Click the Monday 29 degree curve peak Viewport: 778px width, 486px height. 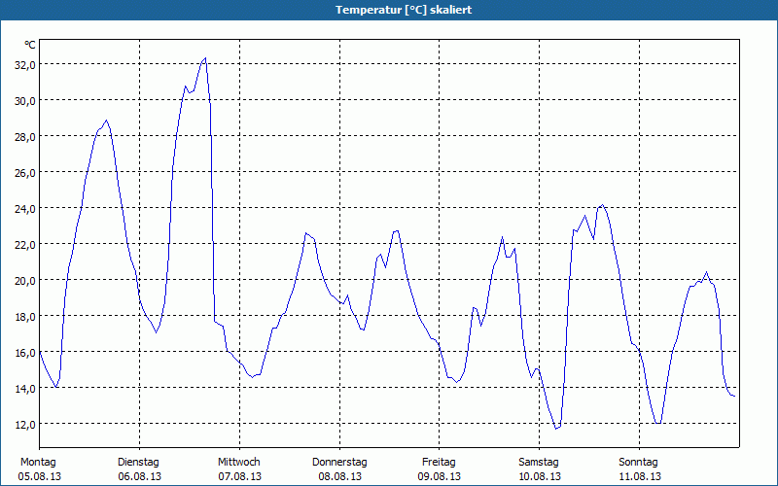tap(106, 120)
